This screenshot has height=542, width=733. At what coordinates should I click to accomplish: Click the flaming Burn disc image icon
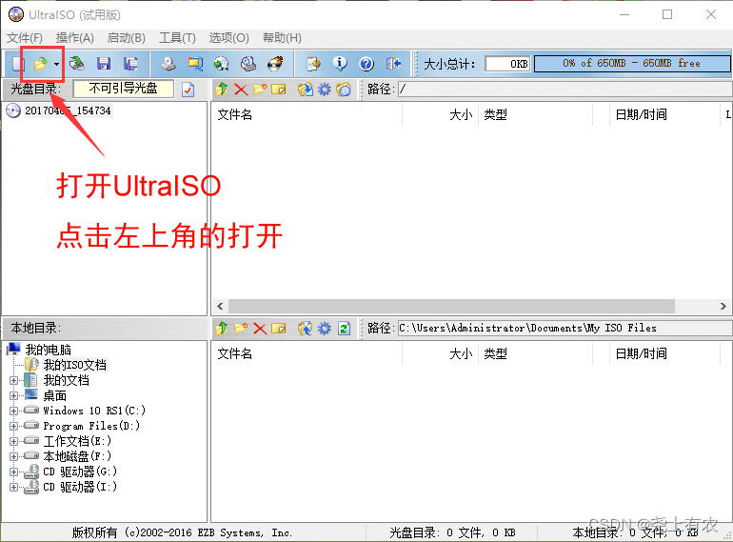275,63
